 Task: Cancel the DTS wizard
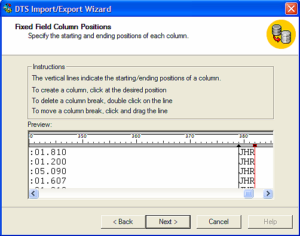pos(219,222)
